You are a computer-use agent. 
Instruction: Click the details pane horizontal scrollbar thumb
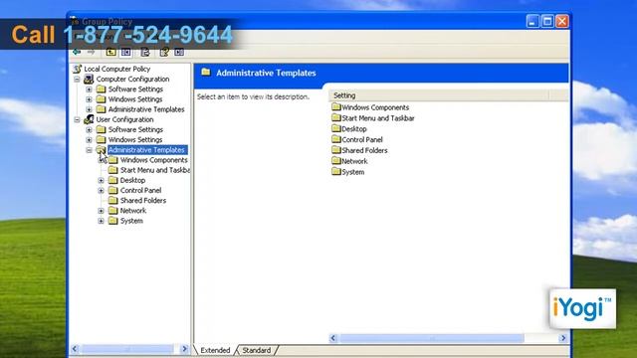pos(431,338)
